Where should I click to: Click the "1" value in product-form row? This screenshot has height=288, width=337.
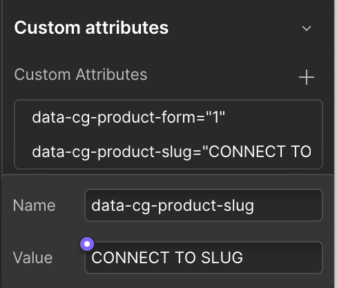coord(215,117)
